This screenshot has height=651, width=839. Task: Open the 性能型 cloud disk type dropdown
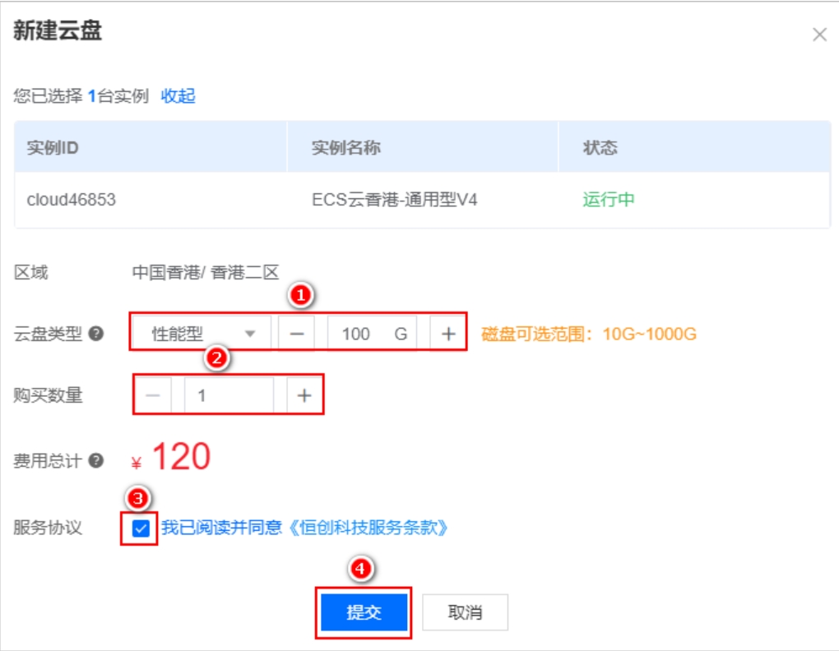[202, 334]
